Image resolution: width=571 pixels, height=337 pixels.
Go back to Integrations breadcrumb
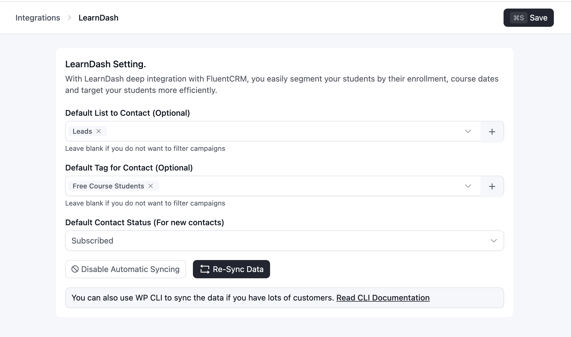[x=38, y=18]
